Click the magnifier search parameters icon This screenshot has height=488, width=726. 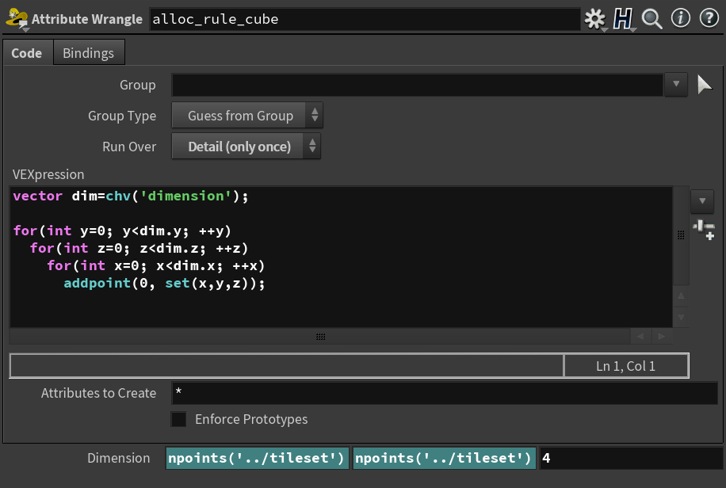[652, 19]
